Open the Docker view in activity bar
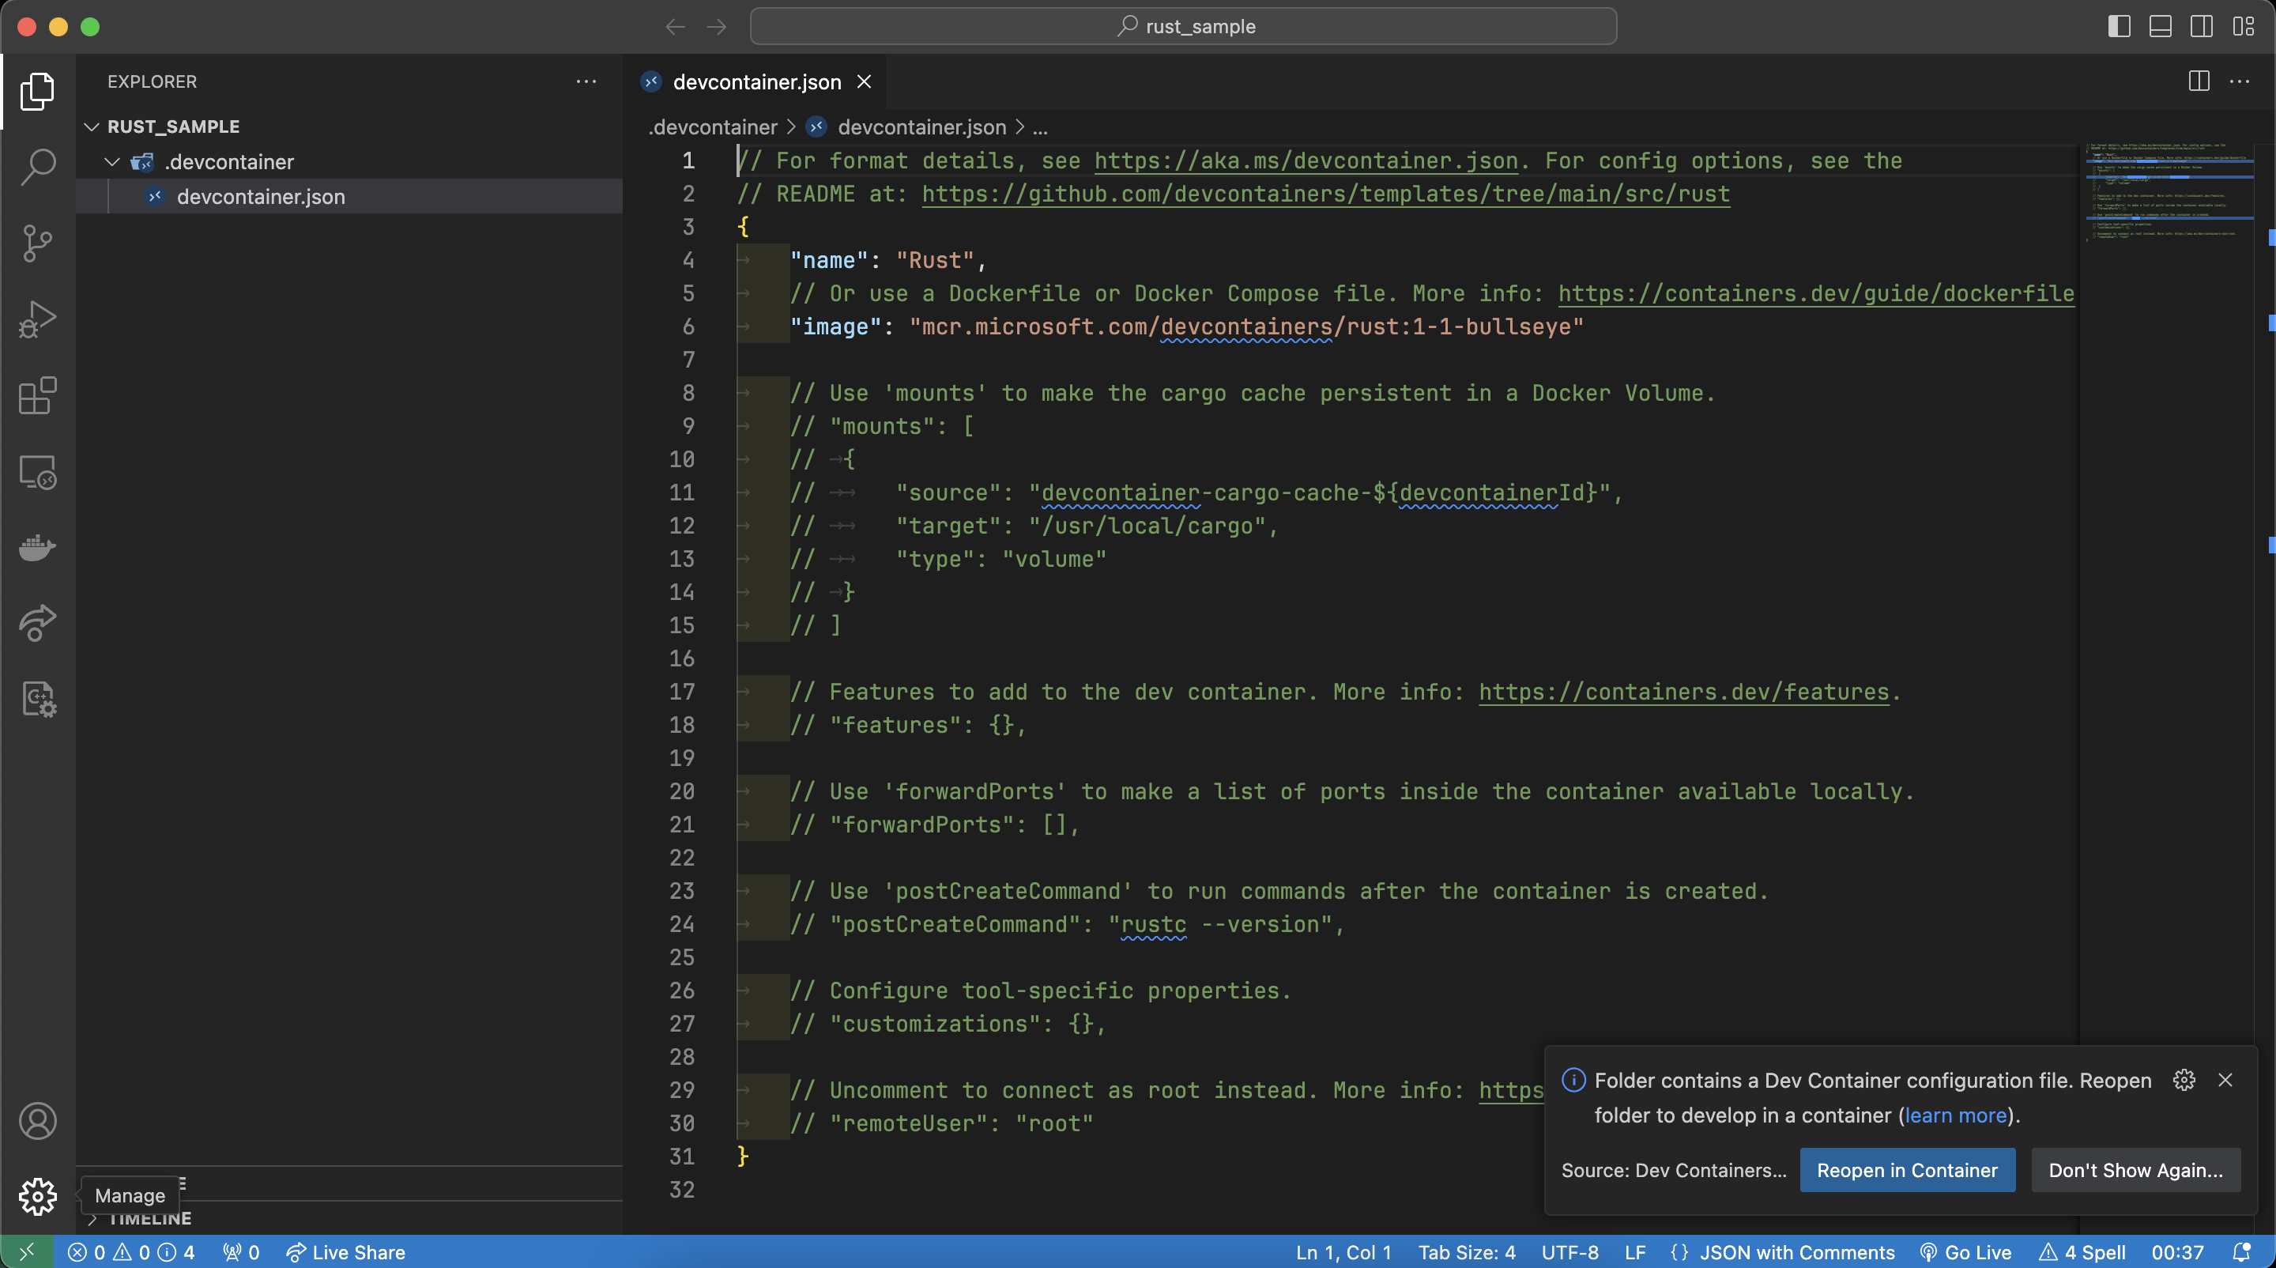 [37, 548]
